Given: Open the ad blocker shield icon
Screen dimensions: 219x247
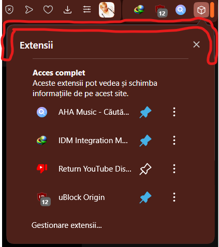Looking at the screenshot, I should tap(9, 9).
